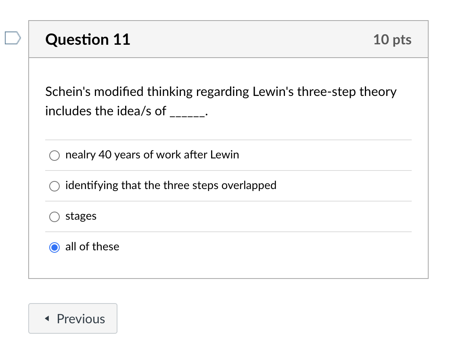
Task: Choose 'stages' as your answer
Action: point(54,216)
